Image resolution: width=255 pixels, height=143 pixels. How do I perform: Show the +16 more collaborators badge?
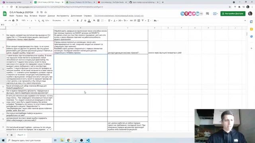pyautogui.click(x=201, y=14)
